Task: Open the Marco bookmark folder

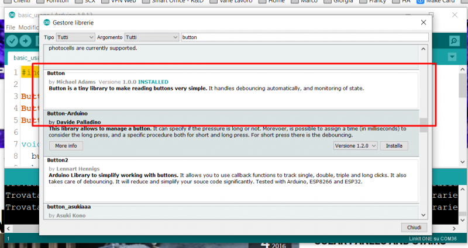Action: [305, 2]
